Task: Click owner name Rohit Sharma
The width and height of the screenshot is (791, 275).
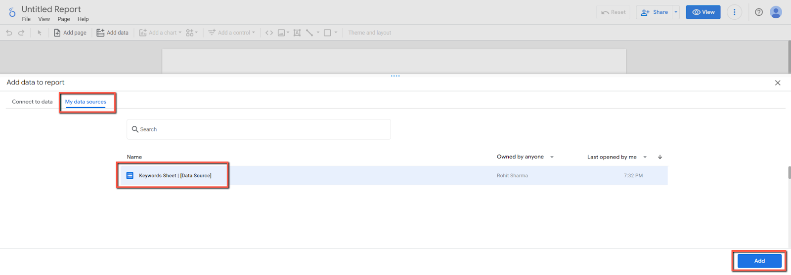Action: [512, 176]
